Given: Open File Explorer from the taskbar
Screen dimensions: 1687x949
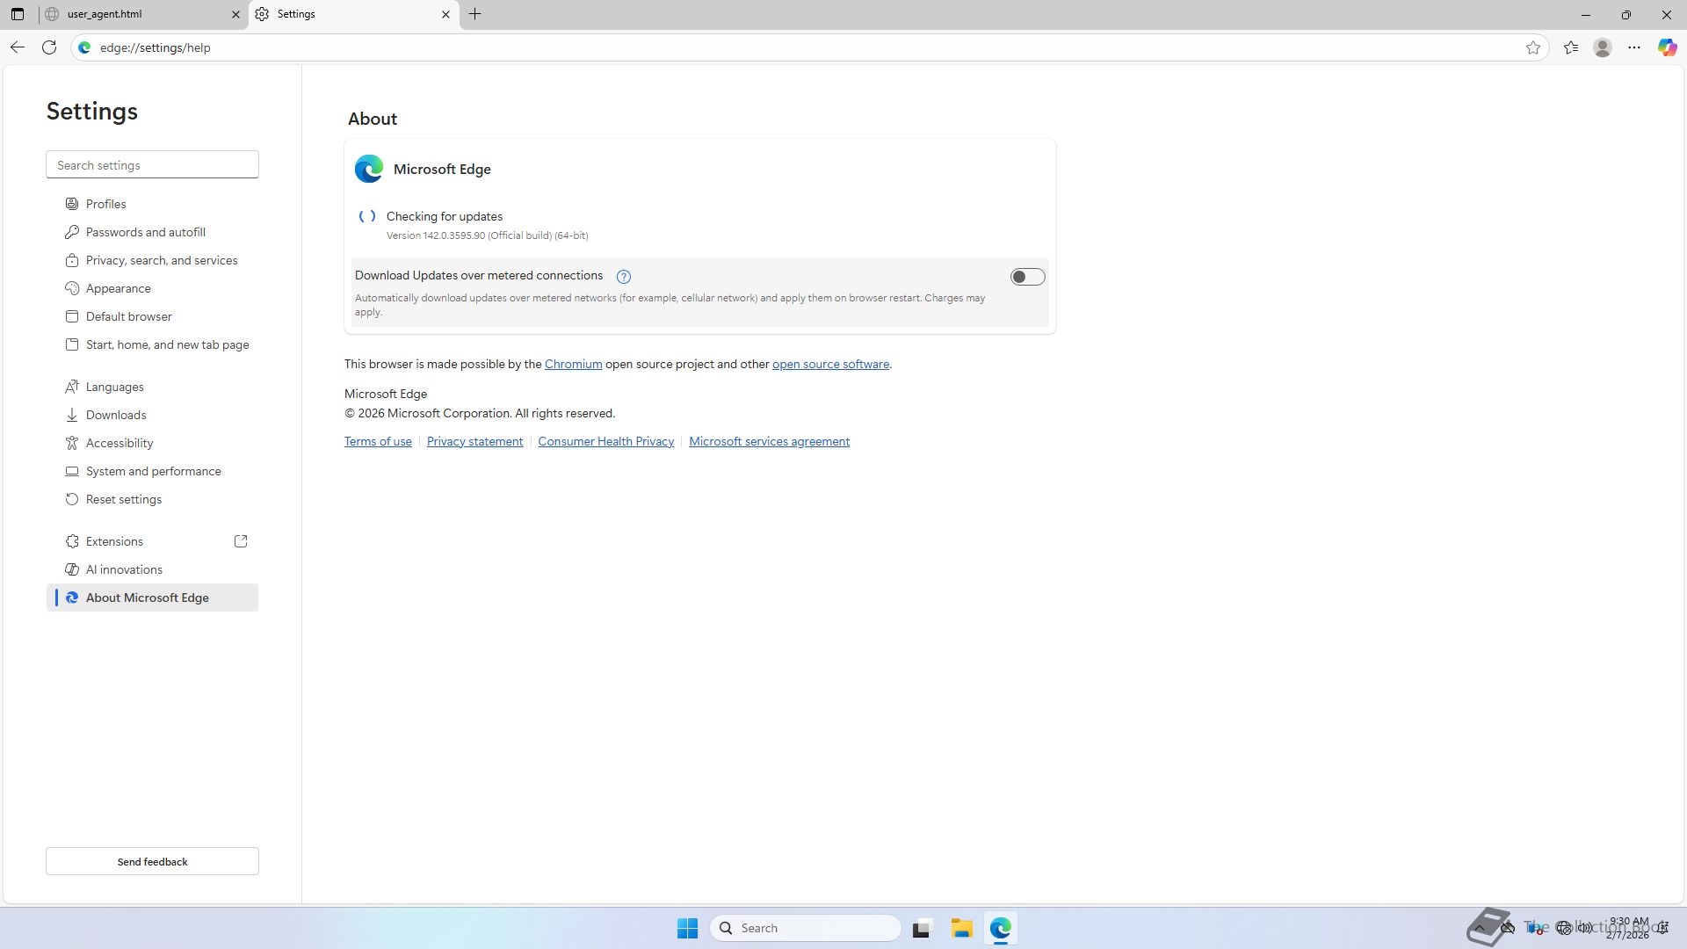Looking at the screenshot, I should click(961, 928).
